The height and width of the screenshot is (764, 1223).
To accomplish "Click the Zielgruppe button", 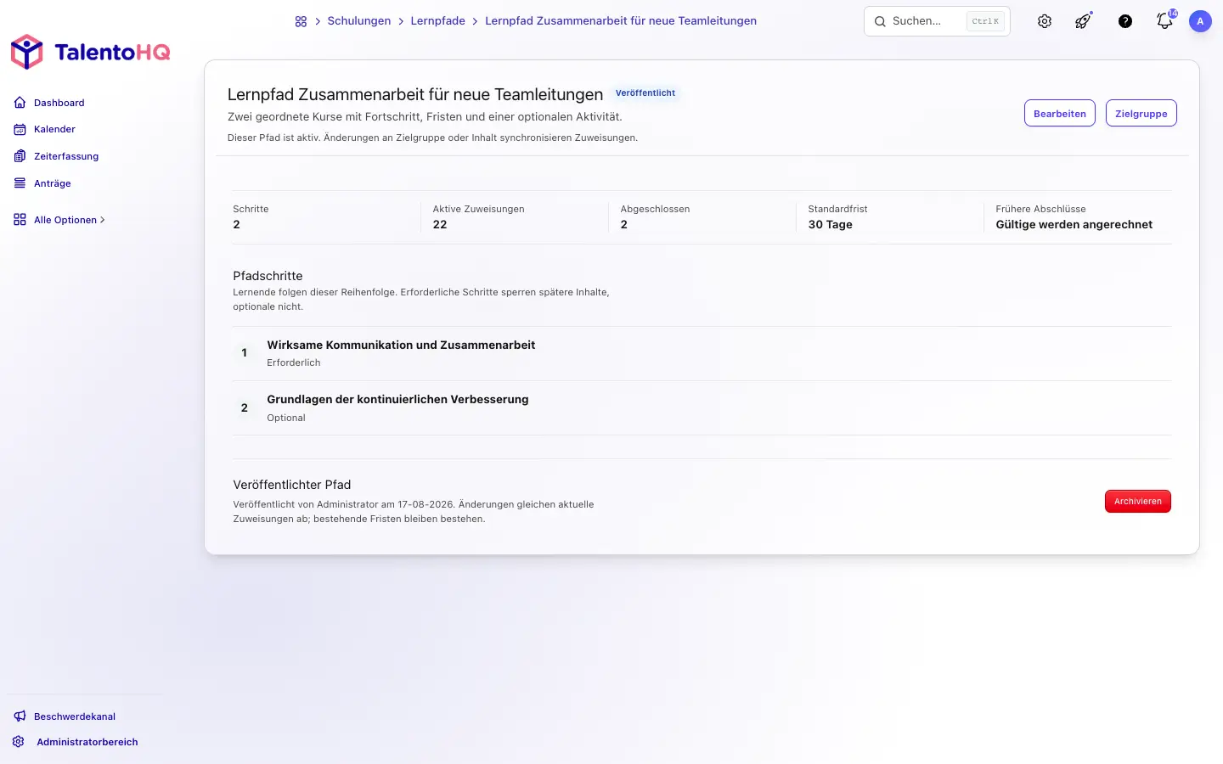I will [x=1141, y=114].
